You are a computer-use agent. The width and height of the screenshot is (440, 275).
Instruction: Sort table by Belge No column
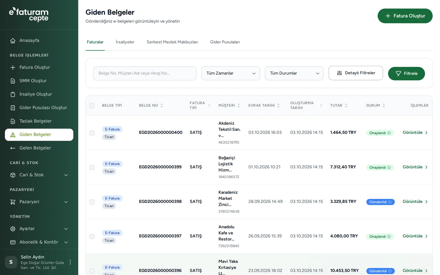151,106
